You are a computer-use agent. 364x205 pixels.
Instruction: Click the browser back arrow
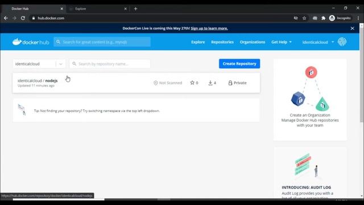point(6,18)
